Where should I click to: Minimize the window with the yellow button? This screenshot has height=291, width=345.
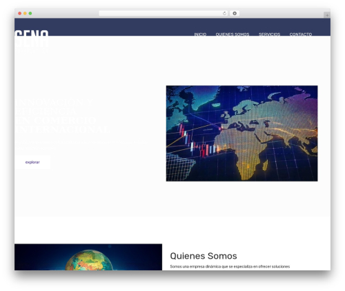(25, 14)
